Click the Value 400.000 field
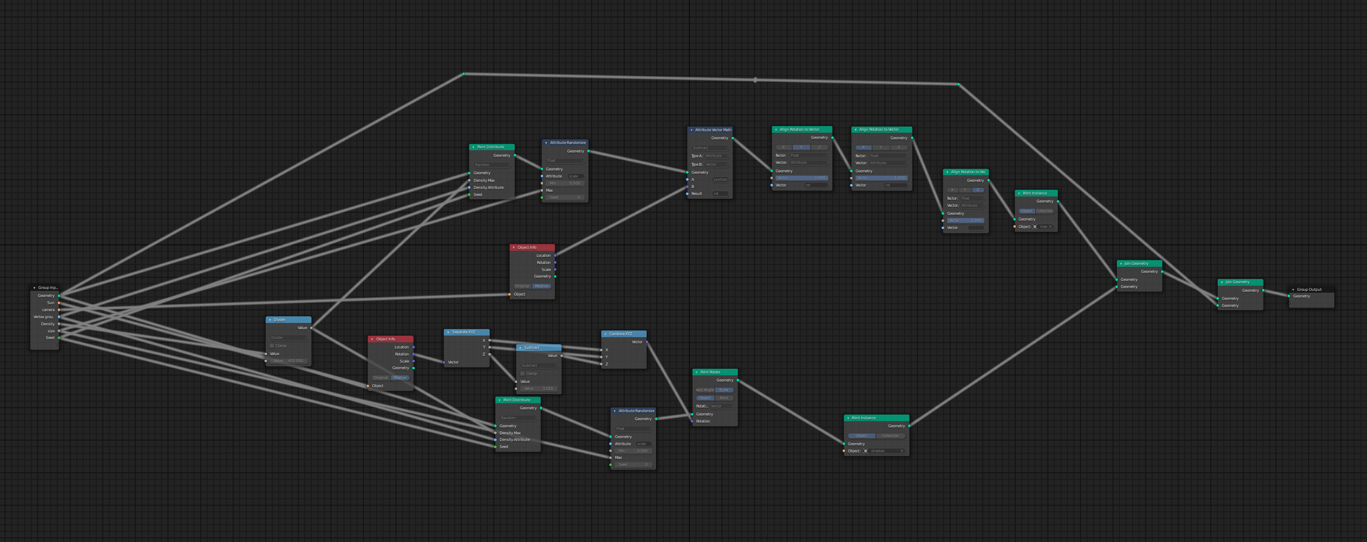Viewport: 1367px width, 542px height. click(288, 361)
